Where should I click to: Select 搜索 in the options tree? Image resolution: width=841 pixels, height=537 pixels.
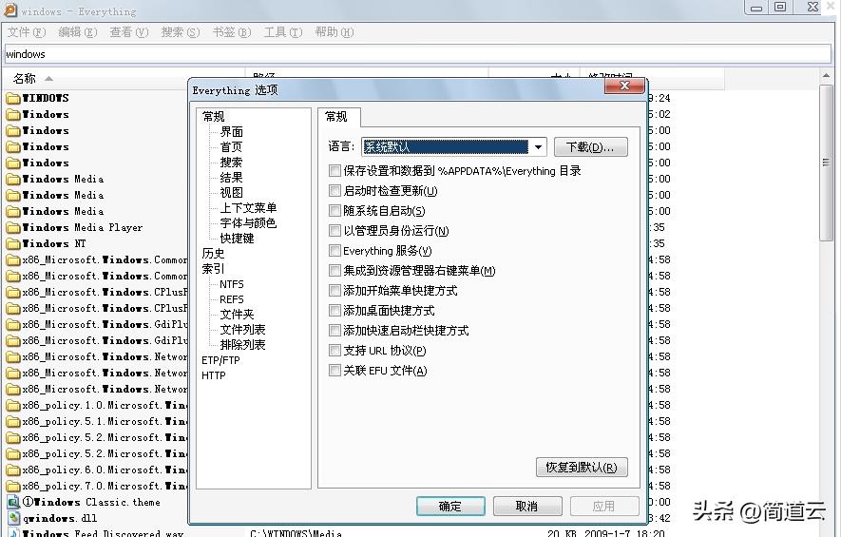pos(231,162)
